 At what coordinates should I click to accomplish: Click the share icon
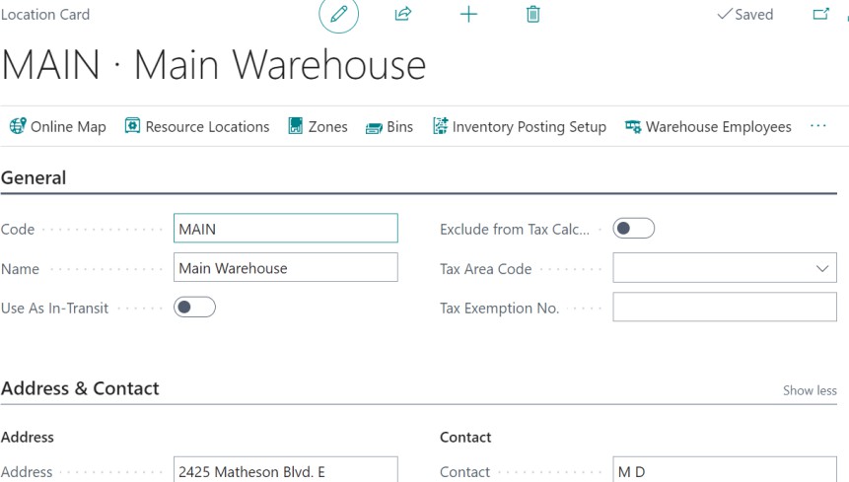(x=402, y=15)
